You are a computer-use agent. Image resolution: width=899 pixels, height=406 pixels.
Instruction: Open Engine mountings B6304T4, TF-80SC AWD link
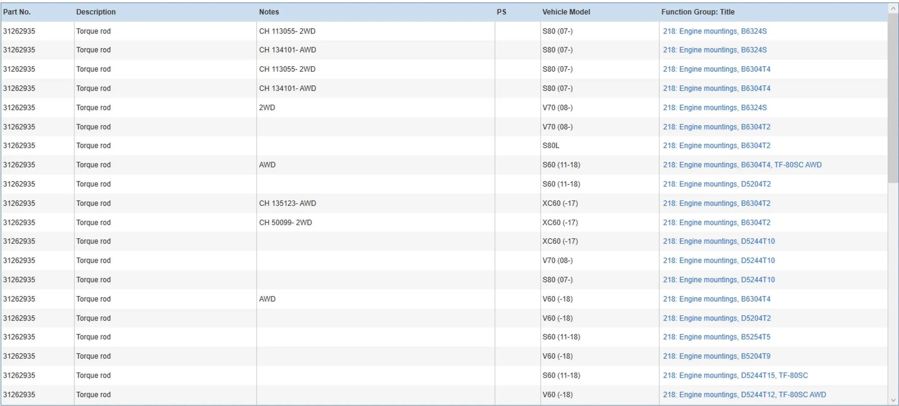742,165
